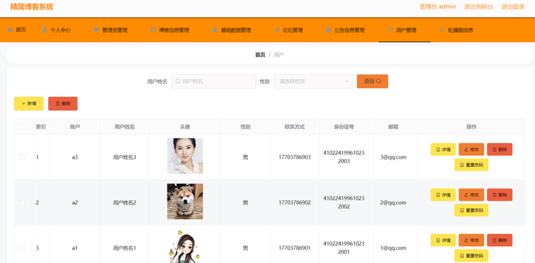535x263 pixels.
Task: Click the plus icon on 新增 button
Action: [x=23, y=104]
